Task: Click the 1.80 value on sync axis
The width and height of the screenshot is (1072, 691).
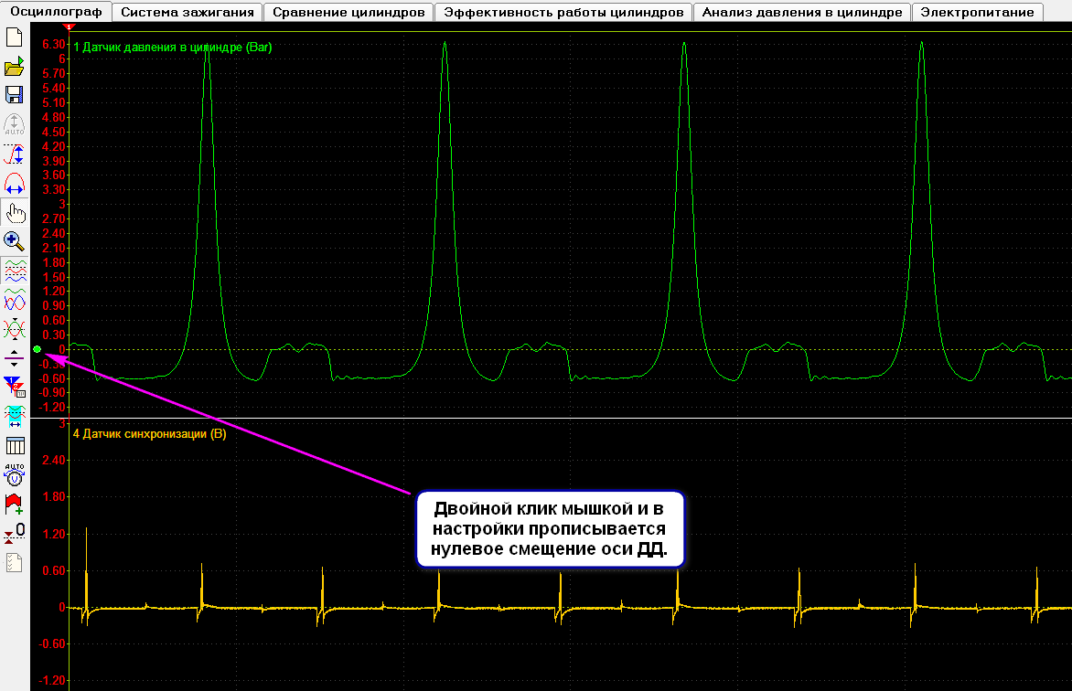Action: (x=54, y=497)
